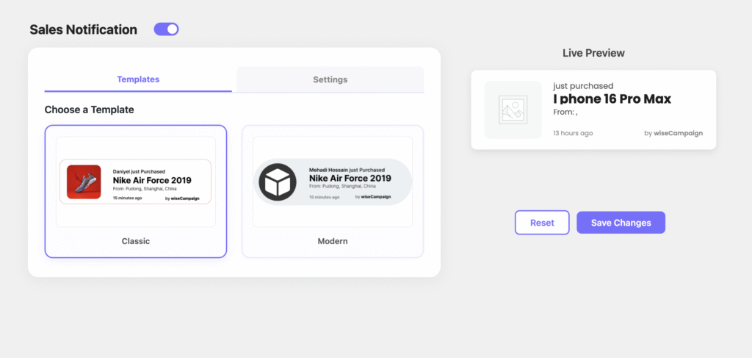Switch to the Templates tab
Image resolution: width=752 pixels, height=358 pixels.
click(138, 79)
